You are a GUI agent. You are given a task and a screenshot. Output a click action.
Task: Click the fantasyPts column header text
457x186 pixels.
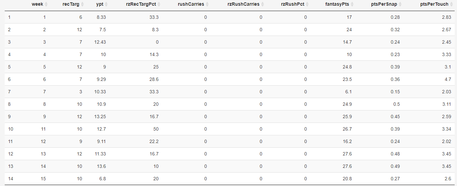click(337, 4)
